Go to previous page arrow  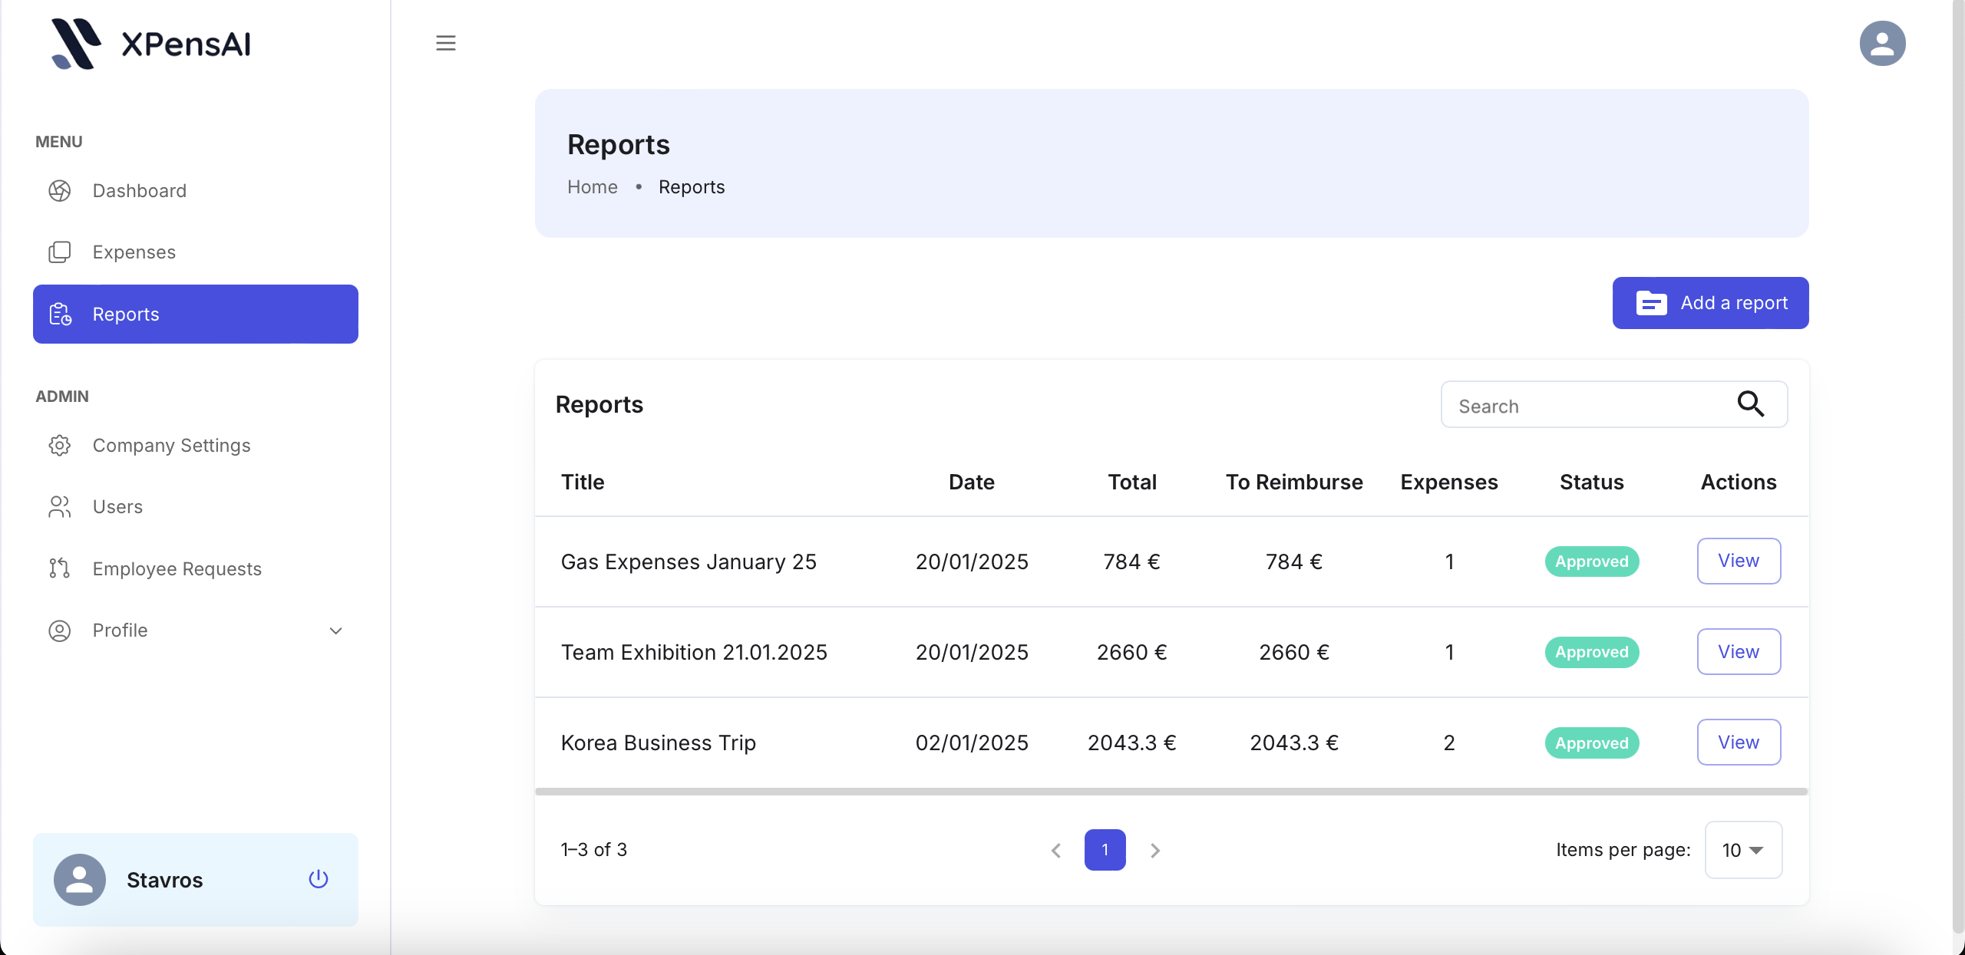(1056, 850)
